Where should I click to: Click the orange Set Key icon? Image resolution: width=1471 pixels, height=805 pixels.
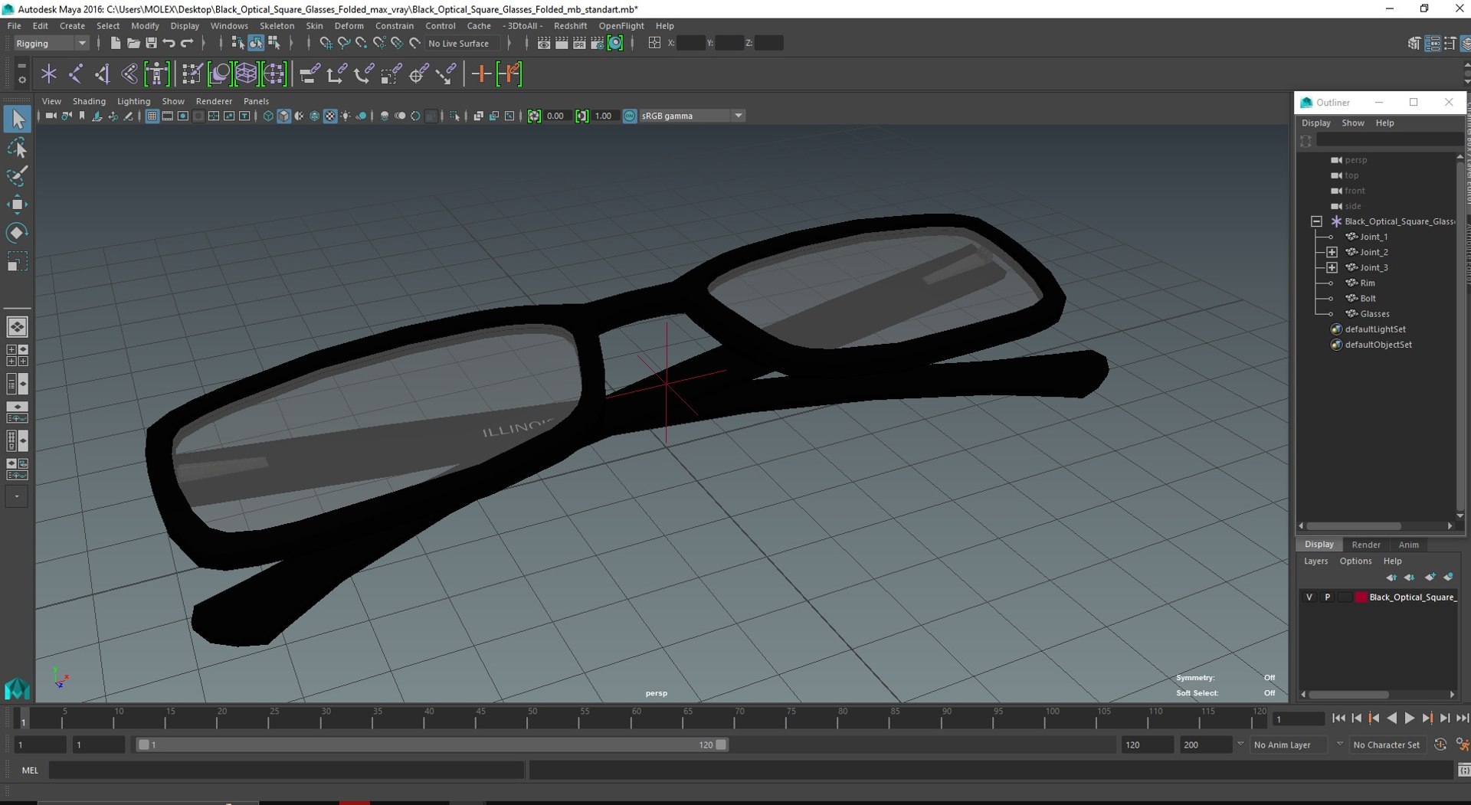coord(481,74)
